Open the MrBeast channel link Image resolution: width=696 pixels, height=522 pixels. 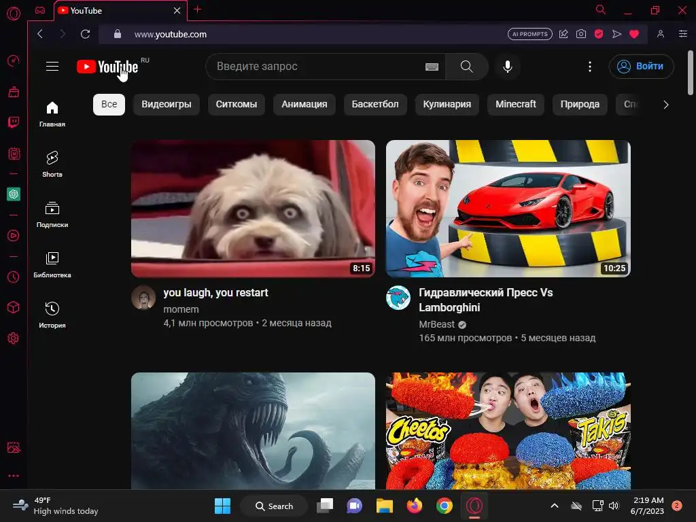(437, 324)
